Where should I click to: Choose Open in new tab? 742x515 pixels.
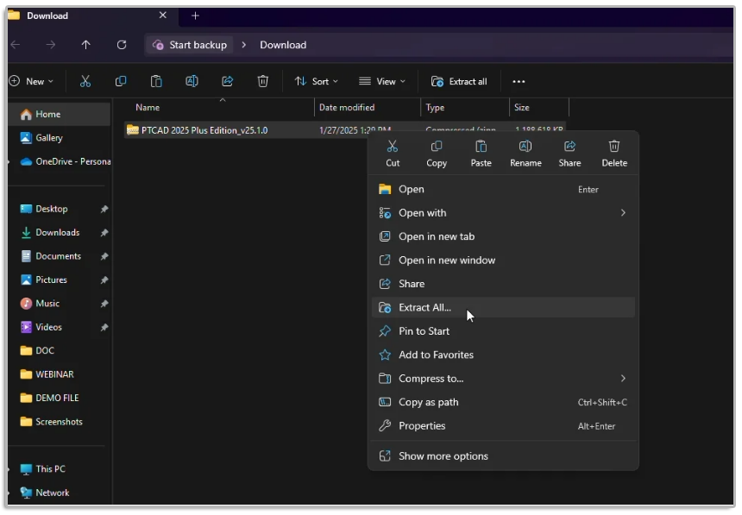[503, 236]
